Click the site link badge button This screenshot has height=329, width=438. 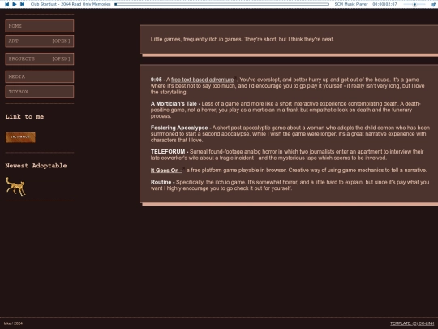pyautogui.click(x=20, y=137)
